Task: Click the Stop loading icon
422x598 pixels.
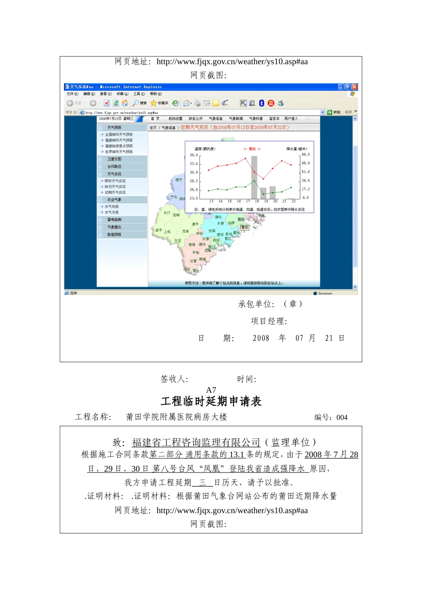Action: (107, 103)
